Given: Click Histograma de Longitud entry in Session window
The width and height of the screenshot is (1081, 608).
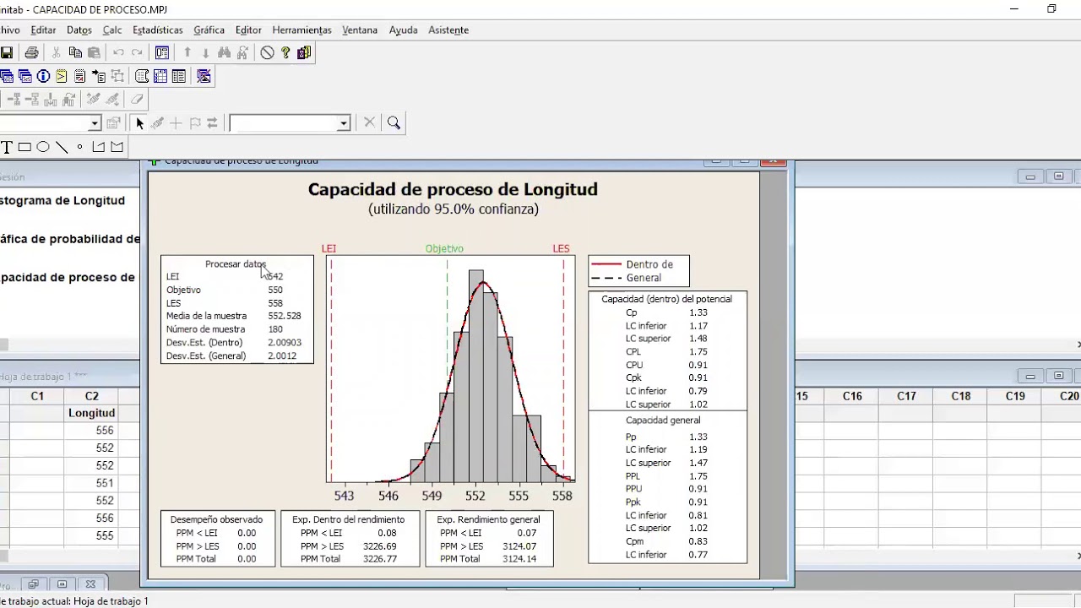Looking at the screenshot, I should point(62,201).
